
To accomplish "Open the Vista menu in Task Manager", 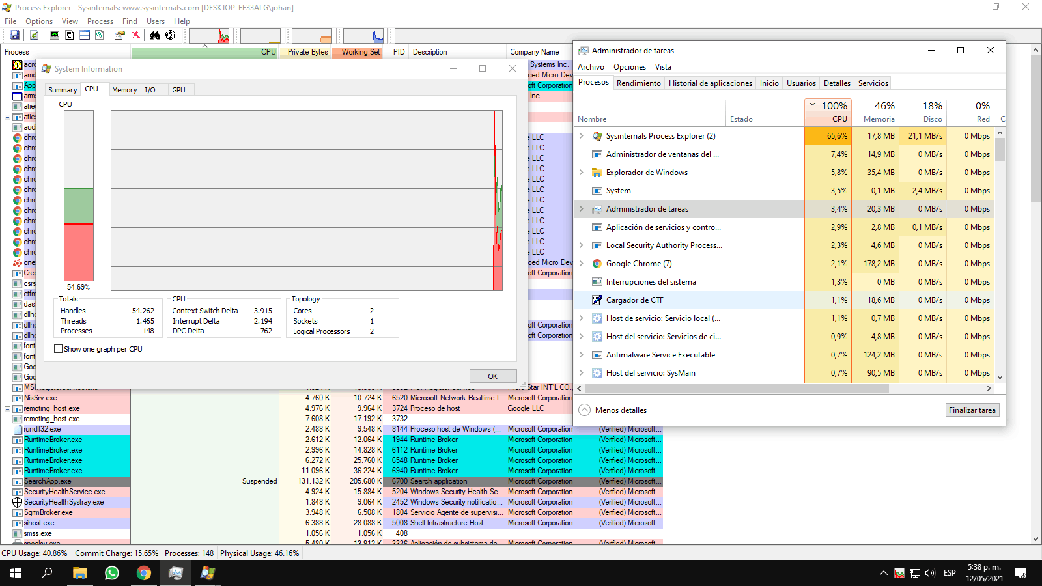I will click(x=663, y=67).
